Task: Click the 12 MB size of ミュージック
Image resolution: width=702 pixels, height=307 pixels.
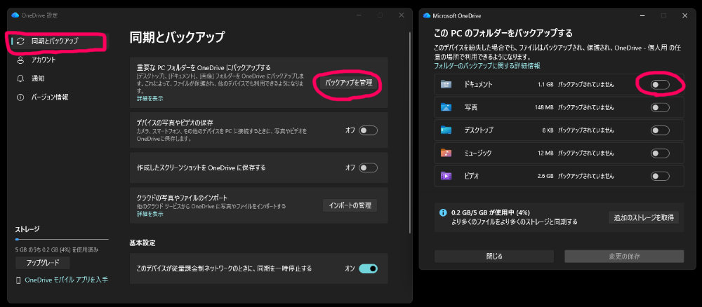Action: coord(545,153)
